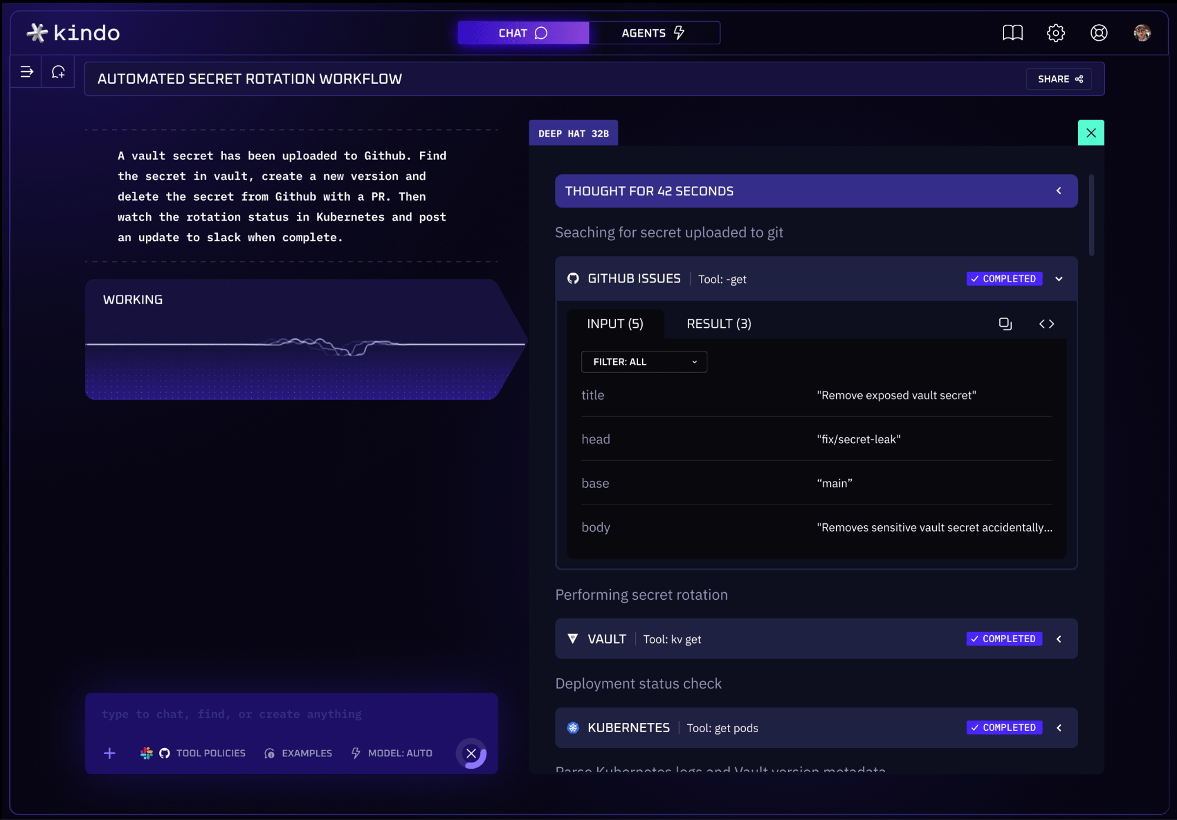1177x820 pixels.
Task: Select the Input (5) tab
Action: coord(615,324)
